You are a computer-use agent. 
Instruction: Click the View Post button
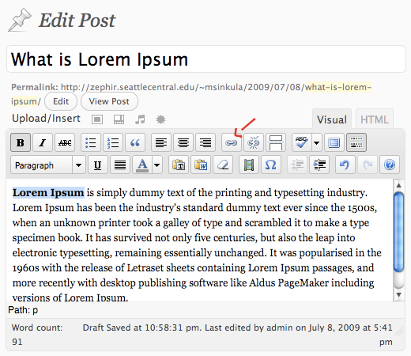point(109,101)
